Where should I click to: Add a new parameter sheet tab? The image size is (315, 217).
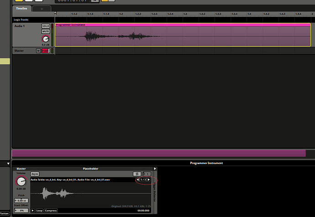tap(42, 9)
